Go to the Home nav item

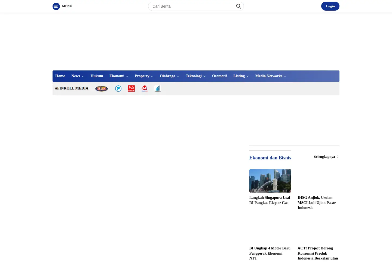60,76
